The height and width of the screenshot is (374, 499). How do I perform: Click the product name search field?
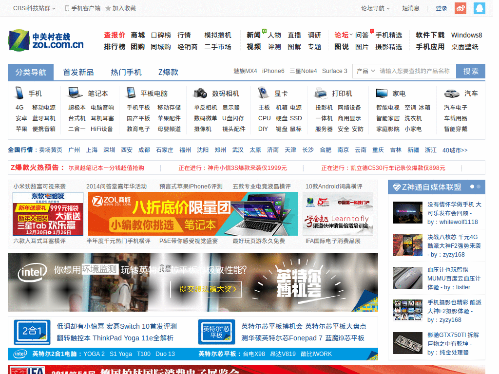tap(415, 71)
